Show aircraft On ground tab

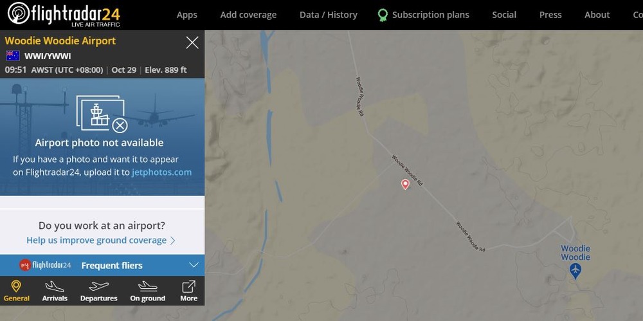click(147, 291)
